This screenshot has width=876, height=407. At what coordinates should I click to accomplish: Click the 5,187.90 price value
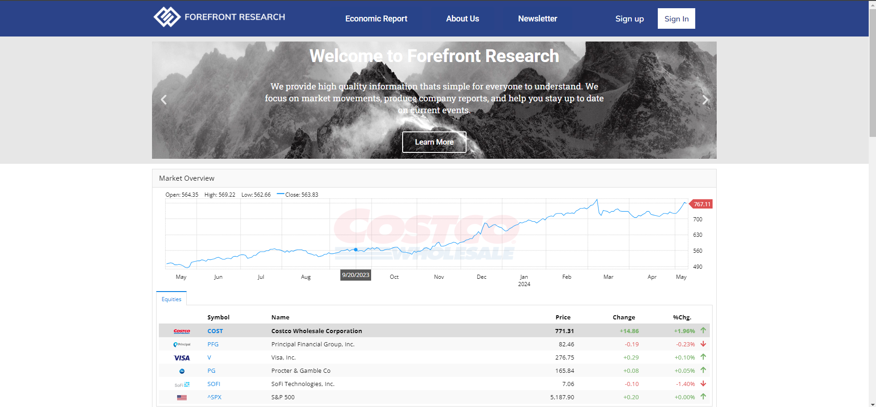point(562,397)
